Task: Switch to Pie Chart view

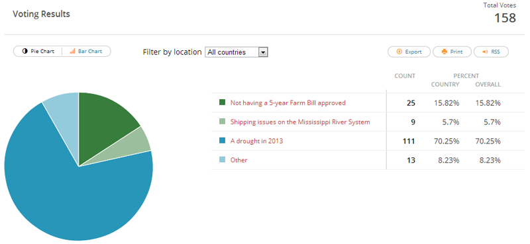Action: [38, 52]
